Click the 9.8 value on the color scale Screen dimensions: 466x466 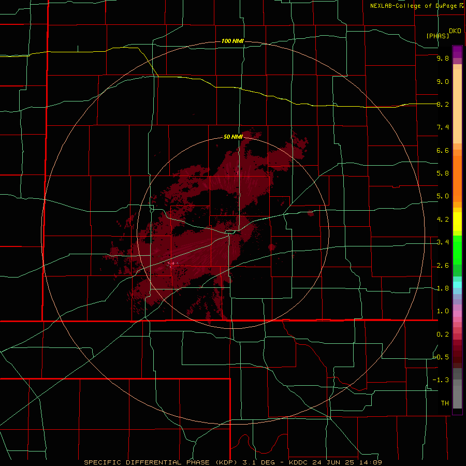click(443, 58)
